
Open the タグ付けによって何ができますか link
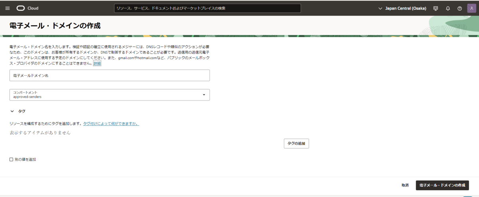(111, 124)
